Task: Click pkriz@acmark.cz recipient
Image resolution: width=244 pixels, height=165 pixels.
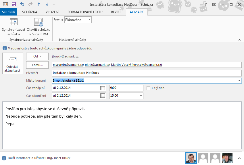Action: click(97, 65)
